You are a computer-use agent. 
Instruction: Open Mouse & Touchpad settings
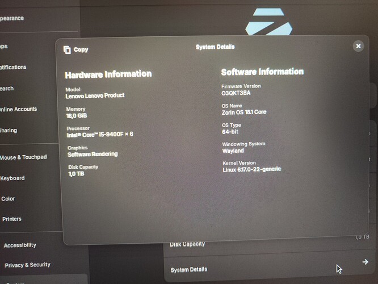pos(23,157)
